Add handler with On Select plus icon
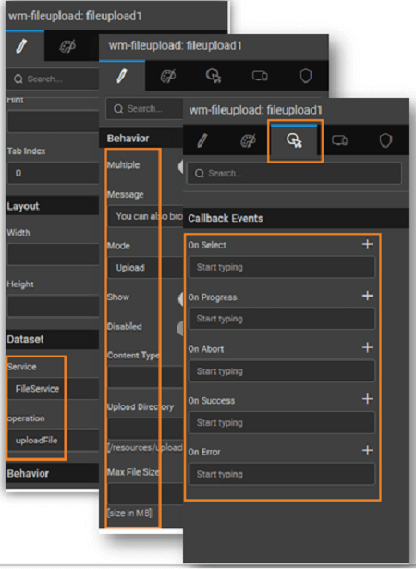416x569 pixels. pyautogui.click(x=367, y=244)
